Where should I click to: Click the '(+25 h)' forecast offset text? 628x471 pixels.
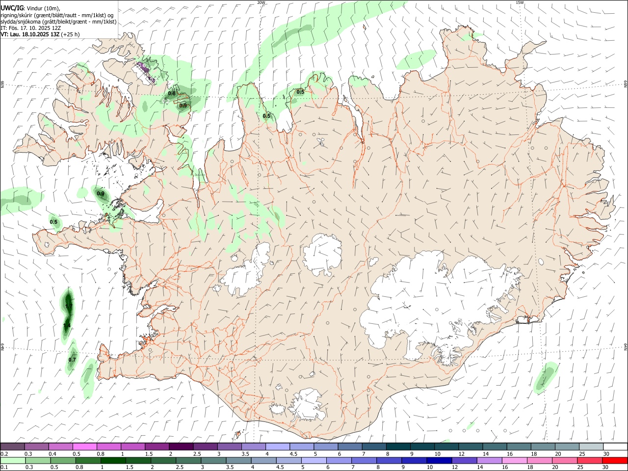(x=71, y=34)
